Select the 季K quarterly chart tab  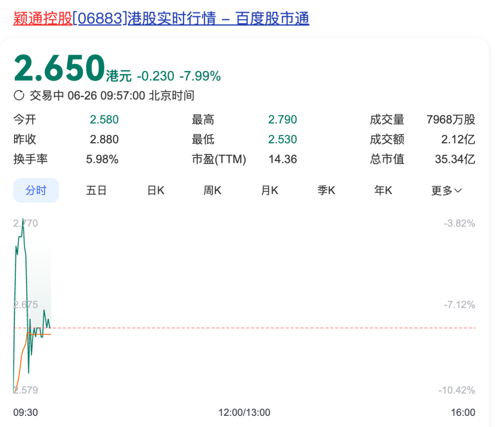tap(326, 190)
